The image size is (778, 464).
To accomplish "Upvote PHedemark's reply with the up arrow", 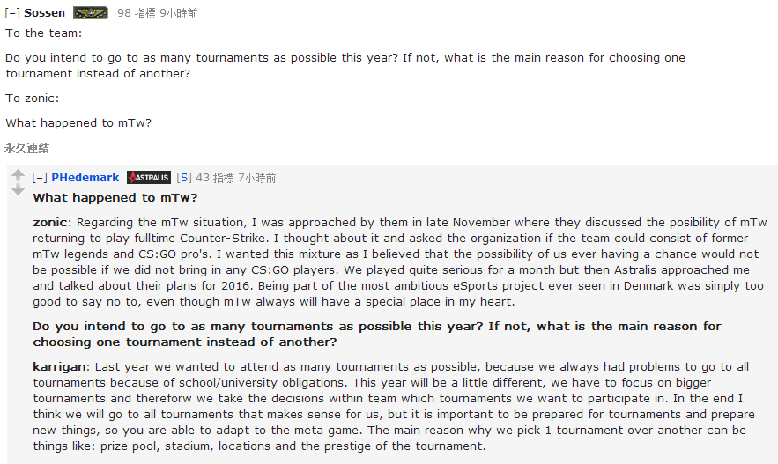I will 18,175.
